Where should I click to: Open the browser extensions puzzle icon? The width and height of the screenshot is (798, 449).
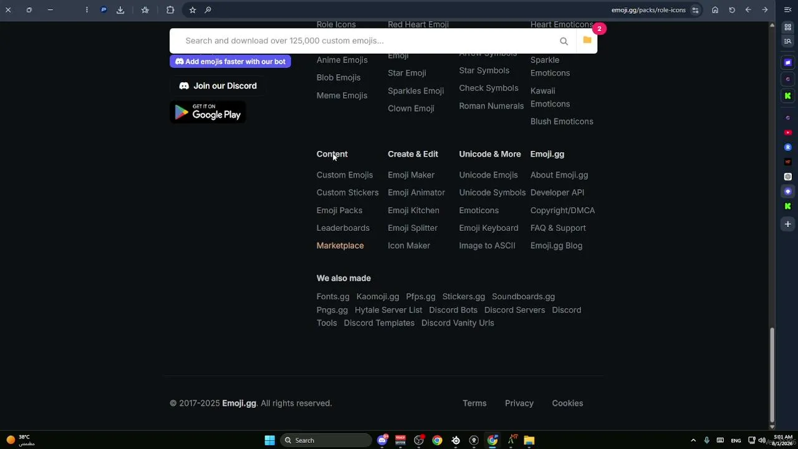(x=170, y=10)
